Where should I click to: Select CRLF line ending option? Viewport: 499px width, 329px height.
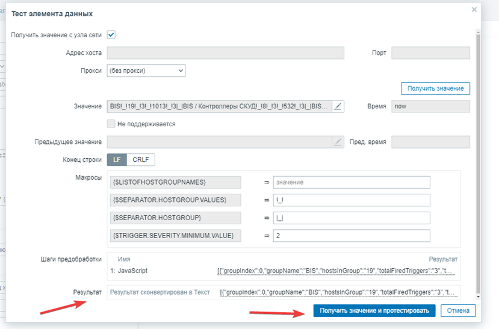coord(141,160)
